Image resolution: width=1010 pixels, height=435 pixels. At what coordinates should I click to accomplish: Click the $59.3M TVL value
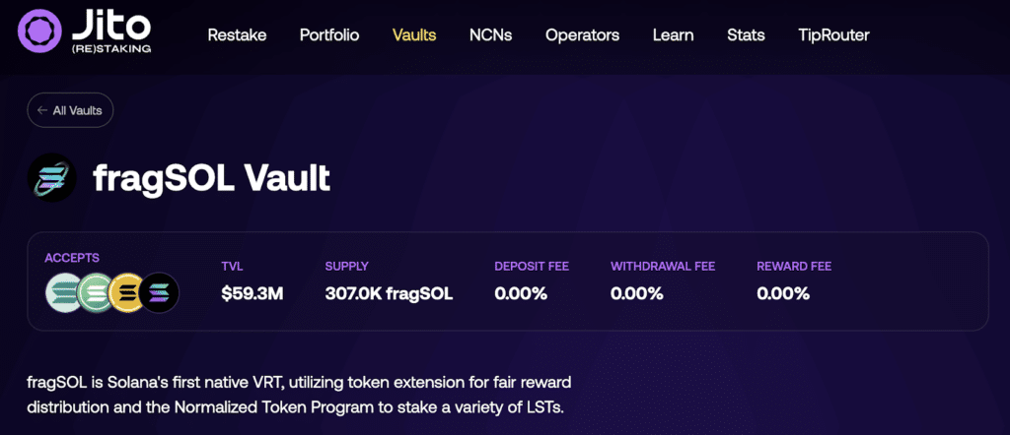pos(252,293)
